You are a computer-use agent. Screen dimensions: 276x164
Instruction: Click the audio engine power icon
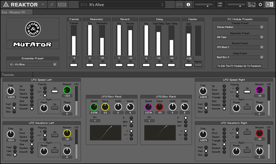pos(260,5)
